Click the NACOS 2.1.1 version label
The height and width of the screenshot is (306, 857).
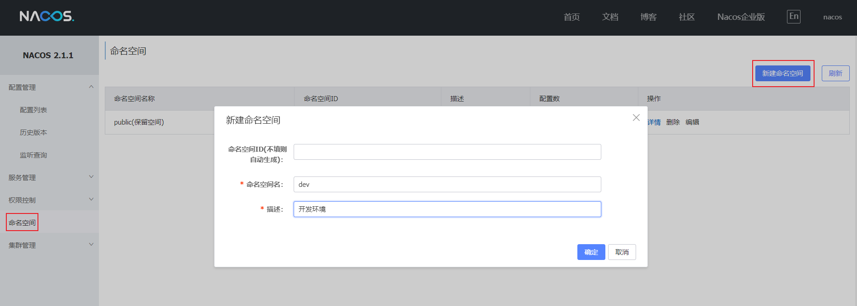pyautogui.click(x=48, y=55)
